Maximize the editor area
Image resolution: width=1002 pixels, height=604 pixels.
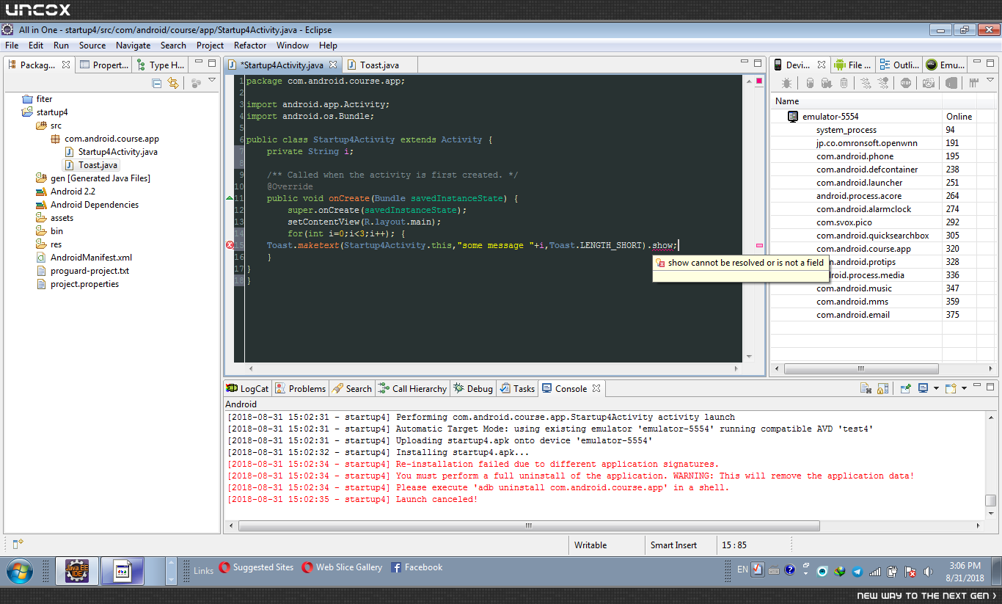pos(758,63)
